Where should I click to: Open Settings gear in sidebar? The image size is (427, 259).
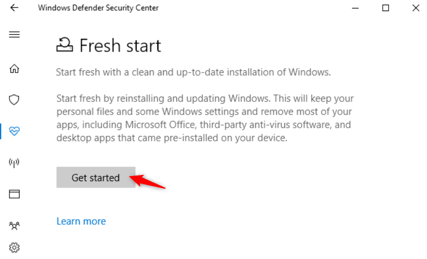(x=14, y=247)
